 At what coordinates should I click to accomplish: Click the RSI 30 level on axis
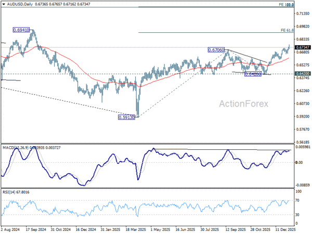298,214
